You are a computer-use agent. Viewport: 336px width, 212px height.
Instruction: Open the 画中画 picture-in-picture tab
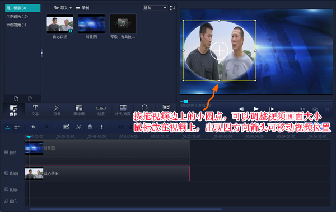(79, 110)
